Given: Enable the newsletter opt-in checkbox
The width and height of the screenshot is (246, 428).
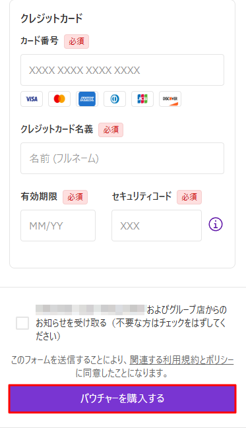Looking at the screenshot, I should click(x=22, y=323).
